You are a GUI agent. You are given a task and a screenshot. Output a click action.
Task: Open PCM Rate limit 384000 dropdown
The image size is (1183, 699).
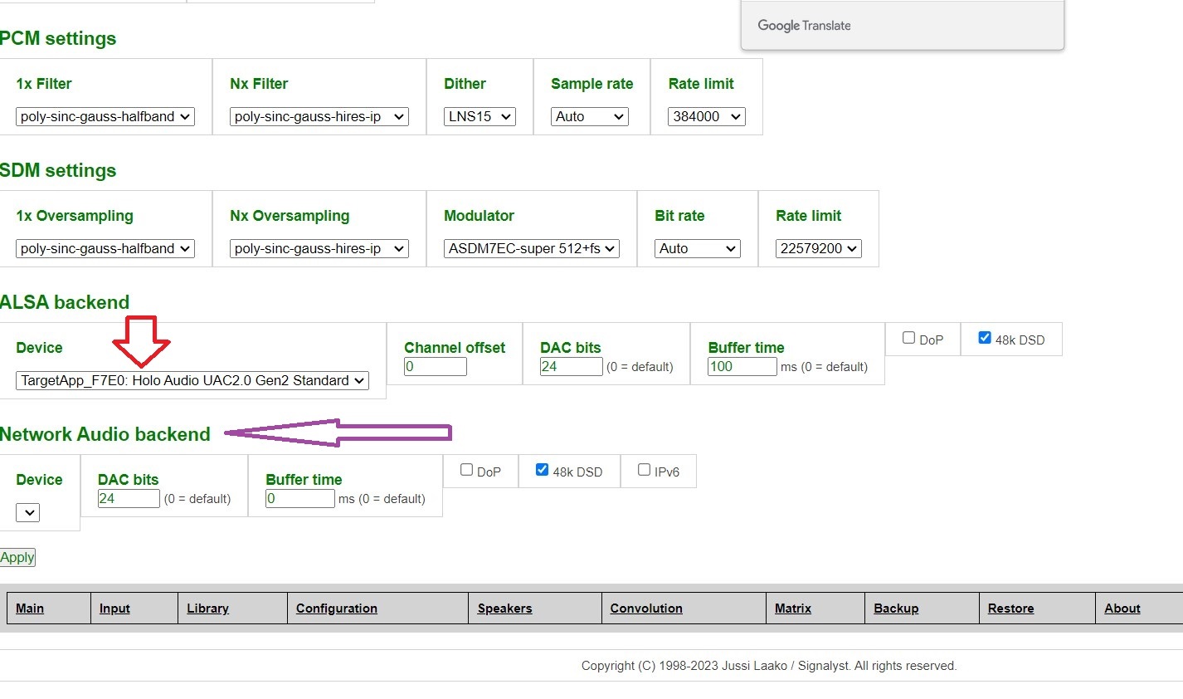706,117
